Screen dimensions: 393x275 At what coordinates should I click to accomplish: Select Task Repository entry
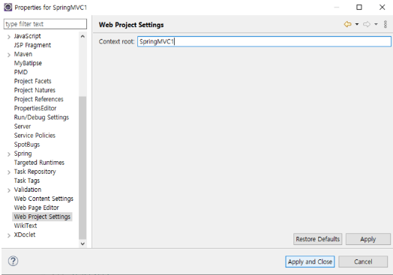34,172
